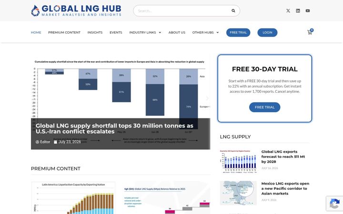Click the LOGIN button
This screenshot has width=343, height=214.
pos(267,32)
